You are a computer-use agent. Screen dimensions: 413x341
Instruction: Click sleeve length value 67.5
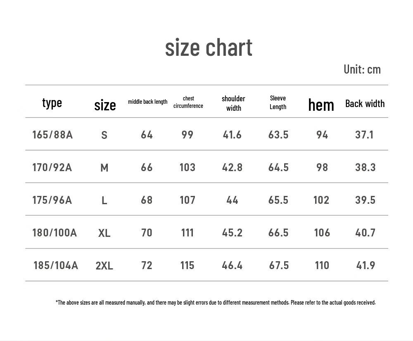[279, 265]
